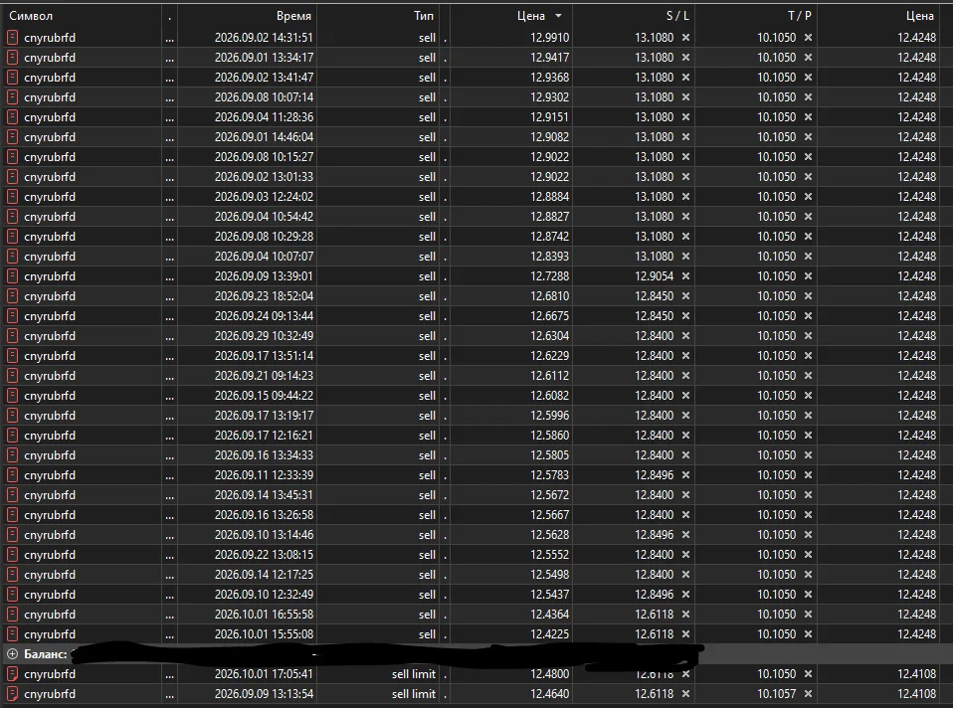Viewport: 953px width, 708px height.
Task: Select the open price value 12.5437
Action: tap(549, 595)
